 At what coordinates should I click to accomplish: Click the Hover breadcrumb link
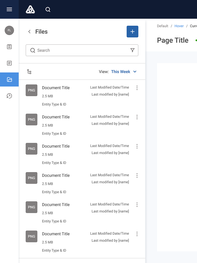click(x=179, y=26)
